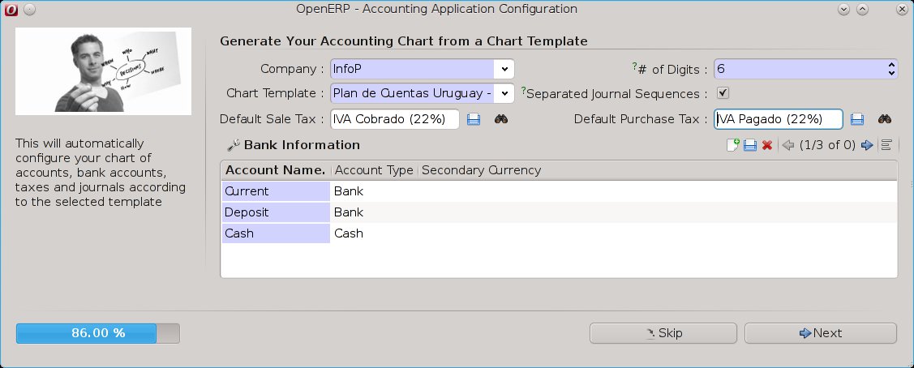Toggle Separated Journal Sequences checkbox
The image size is (914, 368).
click(723, 93)
